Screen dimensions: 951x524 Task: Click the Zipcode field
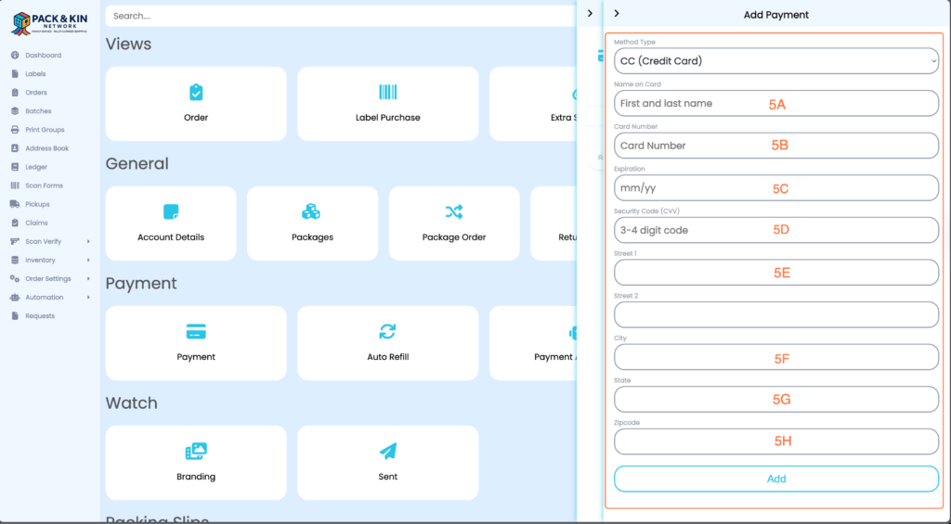[776, 441]
